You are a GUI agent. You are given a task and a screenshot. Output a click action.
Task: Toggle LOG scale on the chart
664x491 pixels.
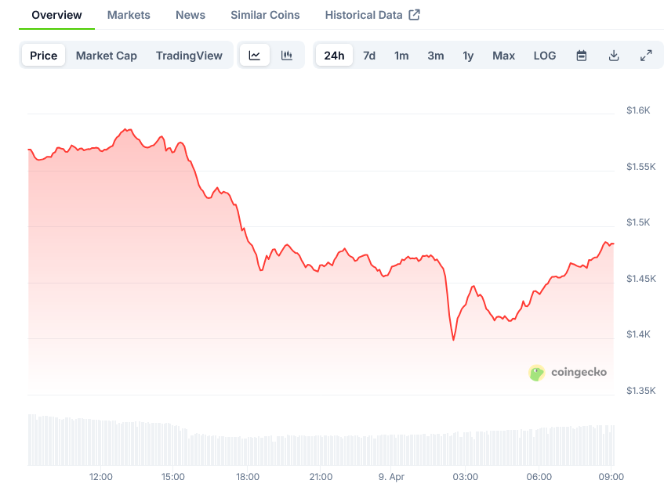click(x=545, y=56)
